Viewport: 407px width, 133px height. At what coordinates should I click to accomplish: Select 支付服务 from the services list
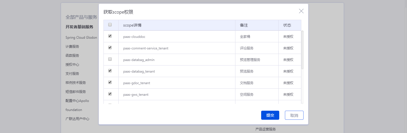pos(72,74)
